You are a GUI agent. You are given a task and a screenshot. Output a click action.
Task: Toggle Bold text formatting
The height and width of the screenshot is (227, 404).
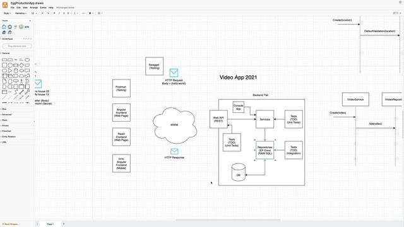54,13
